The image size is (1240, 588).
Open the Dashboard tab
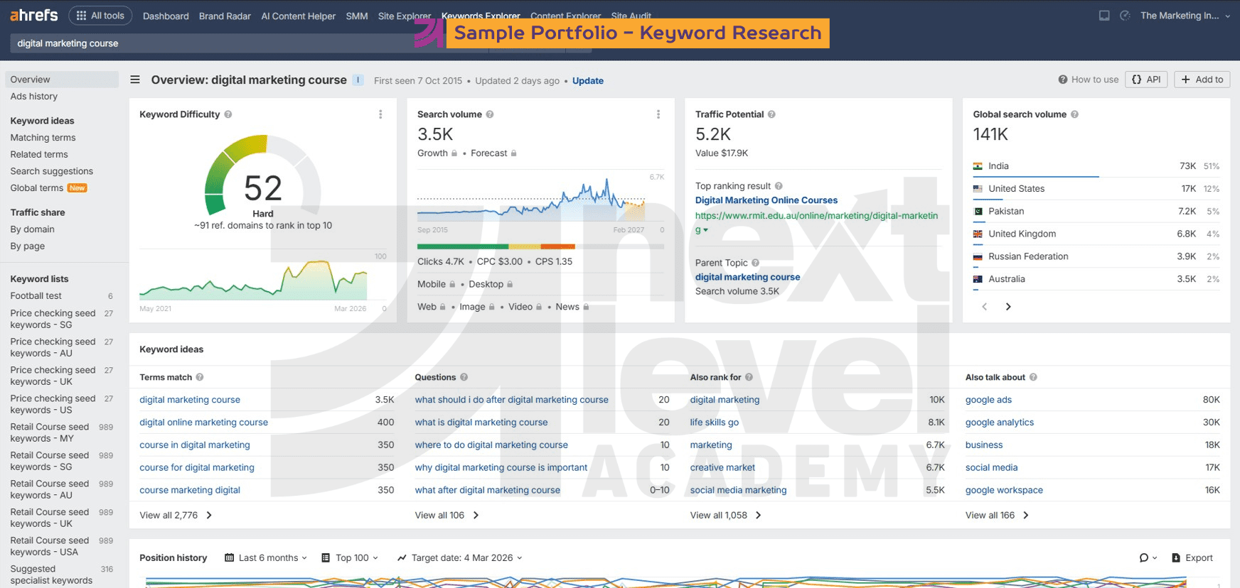(166, 16)
